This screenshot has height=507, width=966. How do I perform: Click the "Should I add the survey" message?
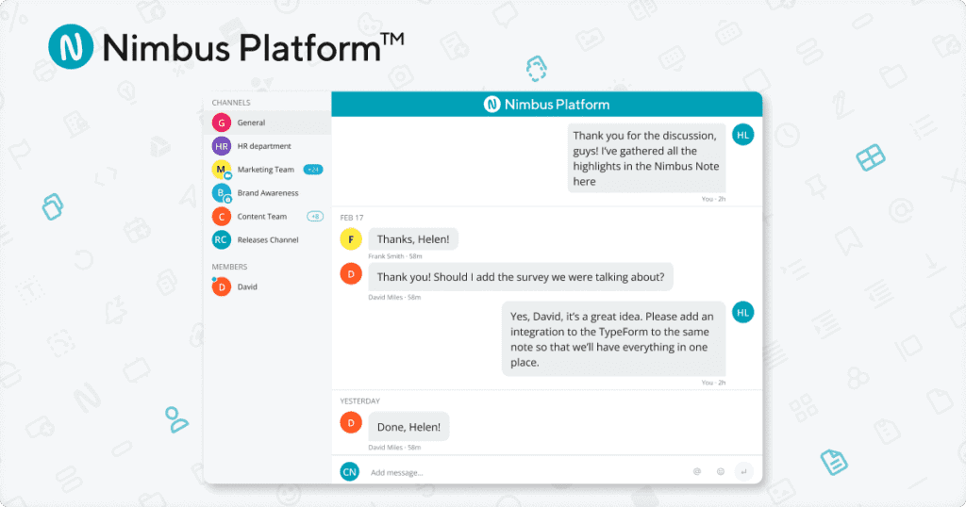(521, 277)
